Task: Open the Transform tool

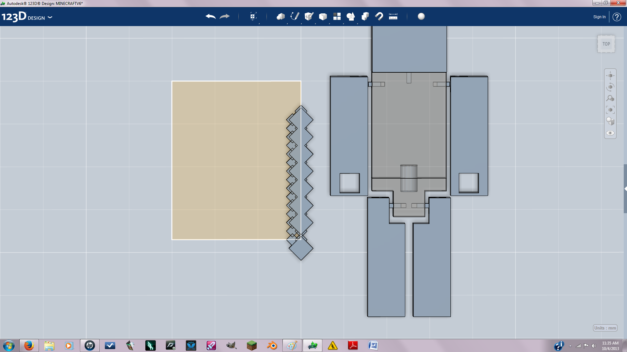Action: [x=253, y=16]
